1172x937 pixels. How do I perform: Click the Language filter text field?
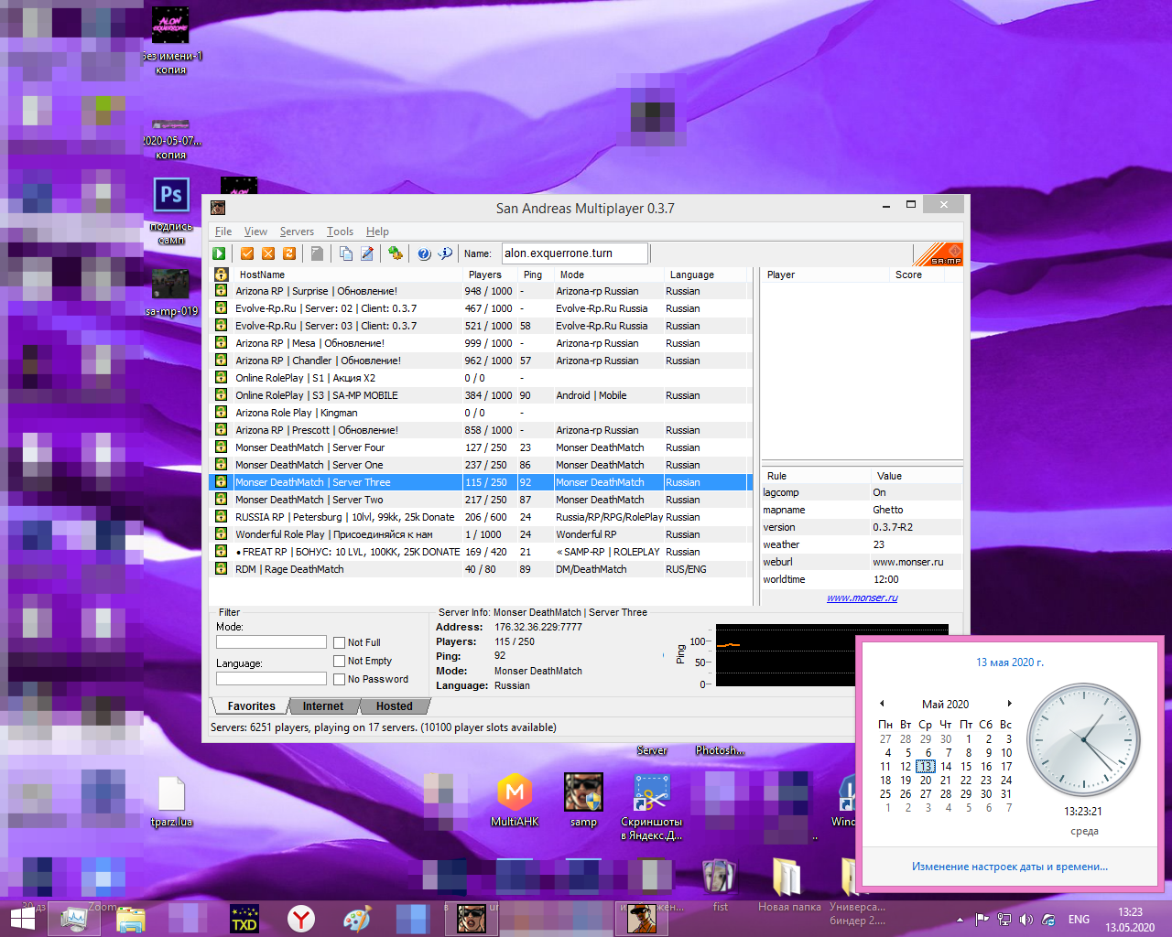tap(271, 679)
